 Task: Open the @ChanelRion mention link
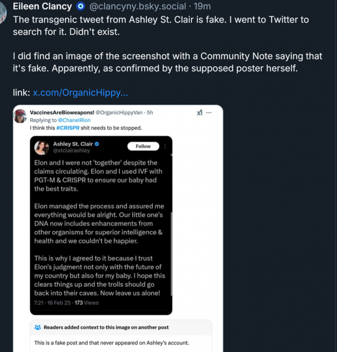(x=77, y=120)
